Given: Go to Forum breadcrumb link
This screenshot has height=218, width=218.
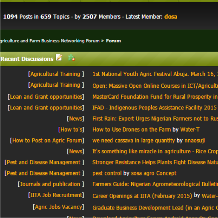Looking at the screenshot, I should click(113, 41).
